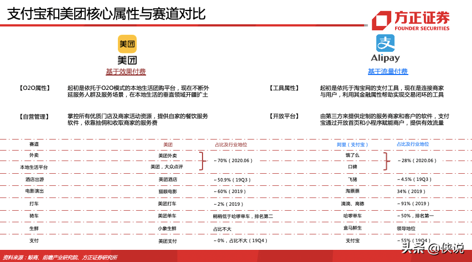Click the 哈啰单车 cell in Alibaba column
472x262 pixels.
[x=352, y=216]
